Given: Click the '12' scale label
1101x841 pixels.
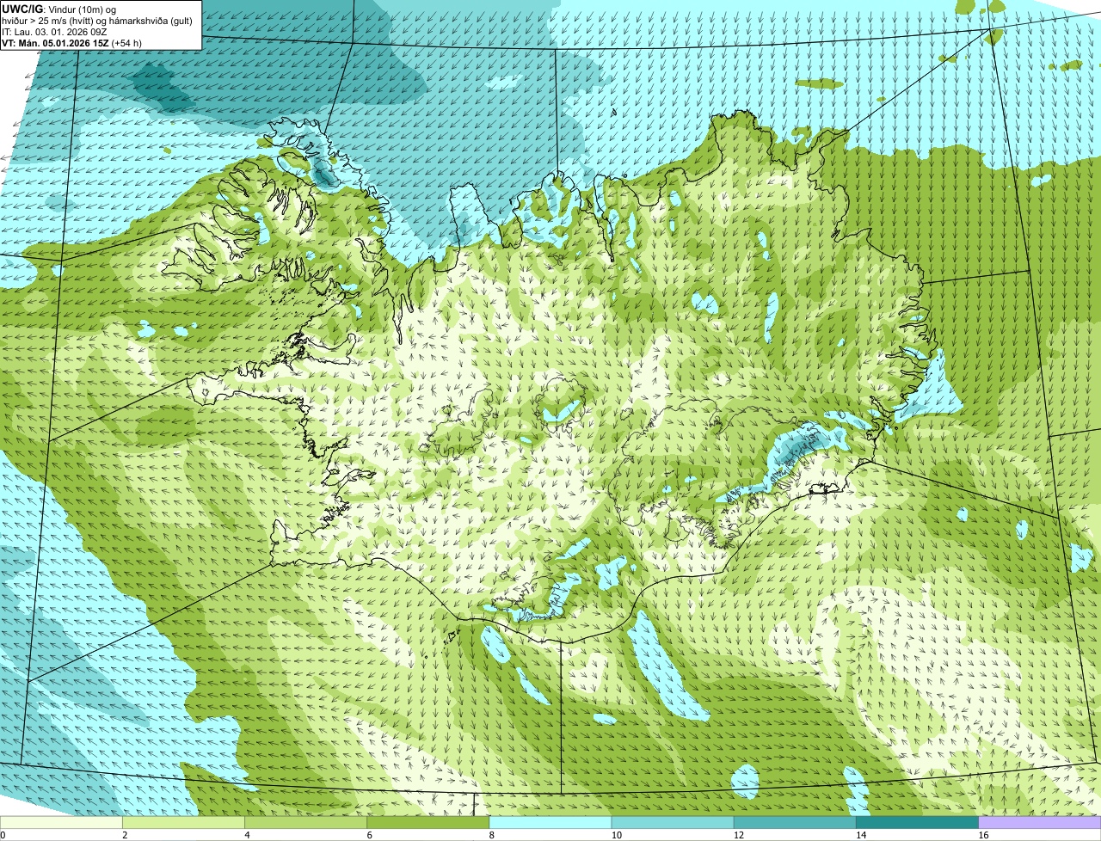Looking at the screenshot, I should point(738,835).
